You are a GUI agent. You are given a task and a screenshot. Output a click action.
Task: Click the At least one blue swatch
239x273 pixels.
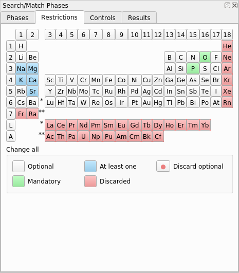pos(90,166)
